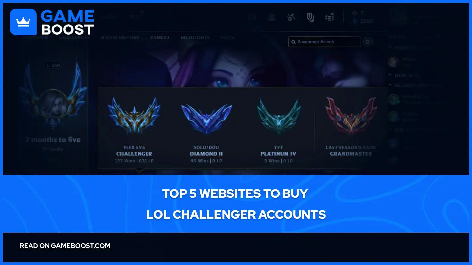Switch to the Ranked tab
472x265 pixels.
point(160,38)
